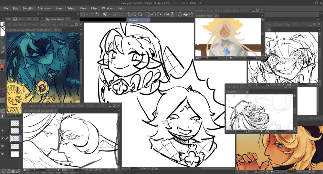Click the Redo arrow in the command bar

pyautogui.click(x=91, y=14)
